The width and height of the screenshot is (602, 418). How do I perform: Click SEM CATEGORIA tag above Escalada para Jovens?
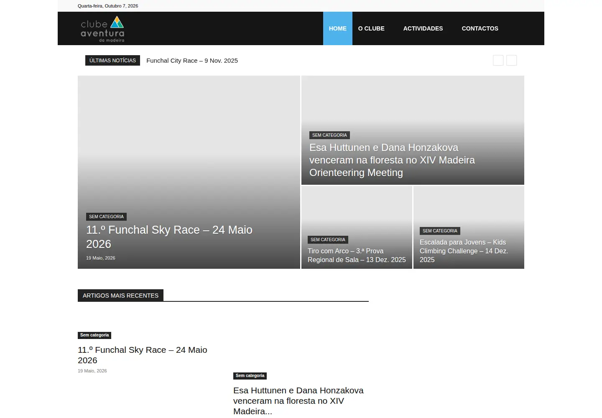coord(440,231)
